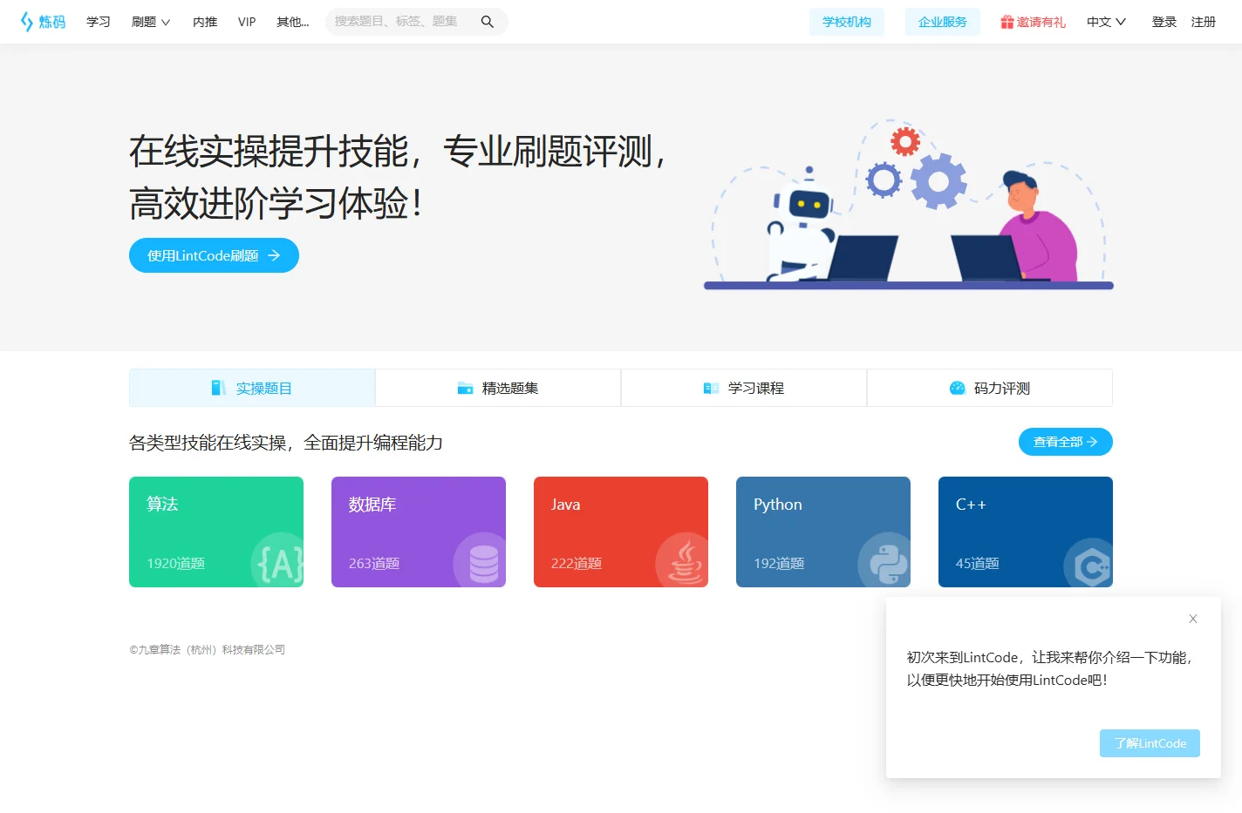Click the C++ hexagon logo icon
Viewport: 1242px width, 813px height.
coord(1088,564)
